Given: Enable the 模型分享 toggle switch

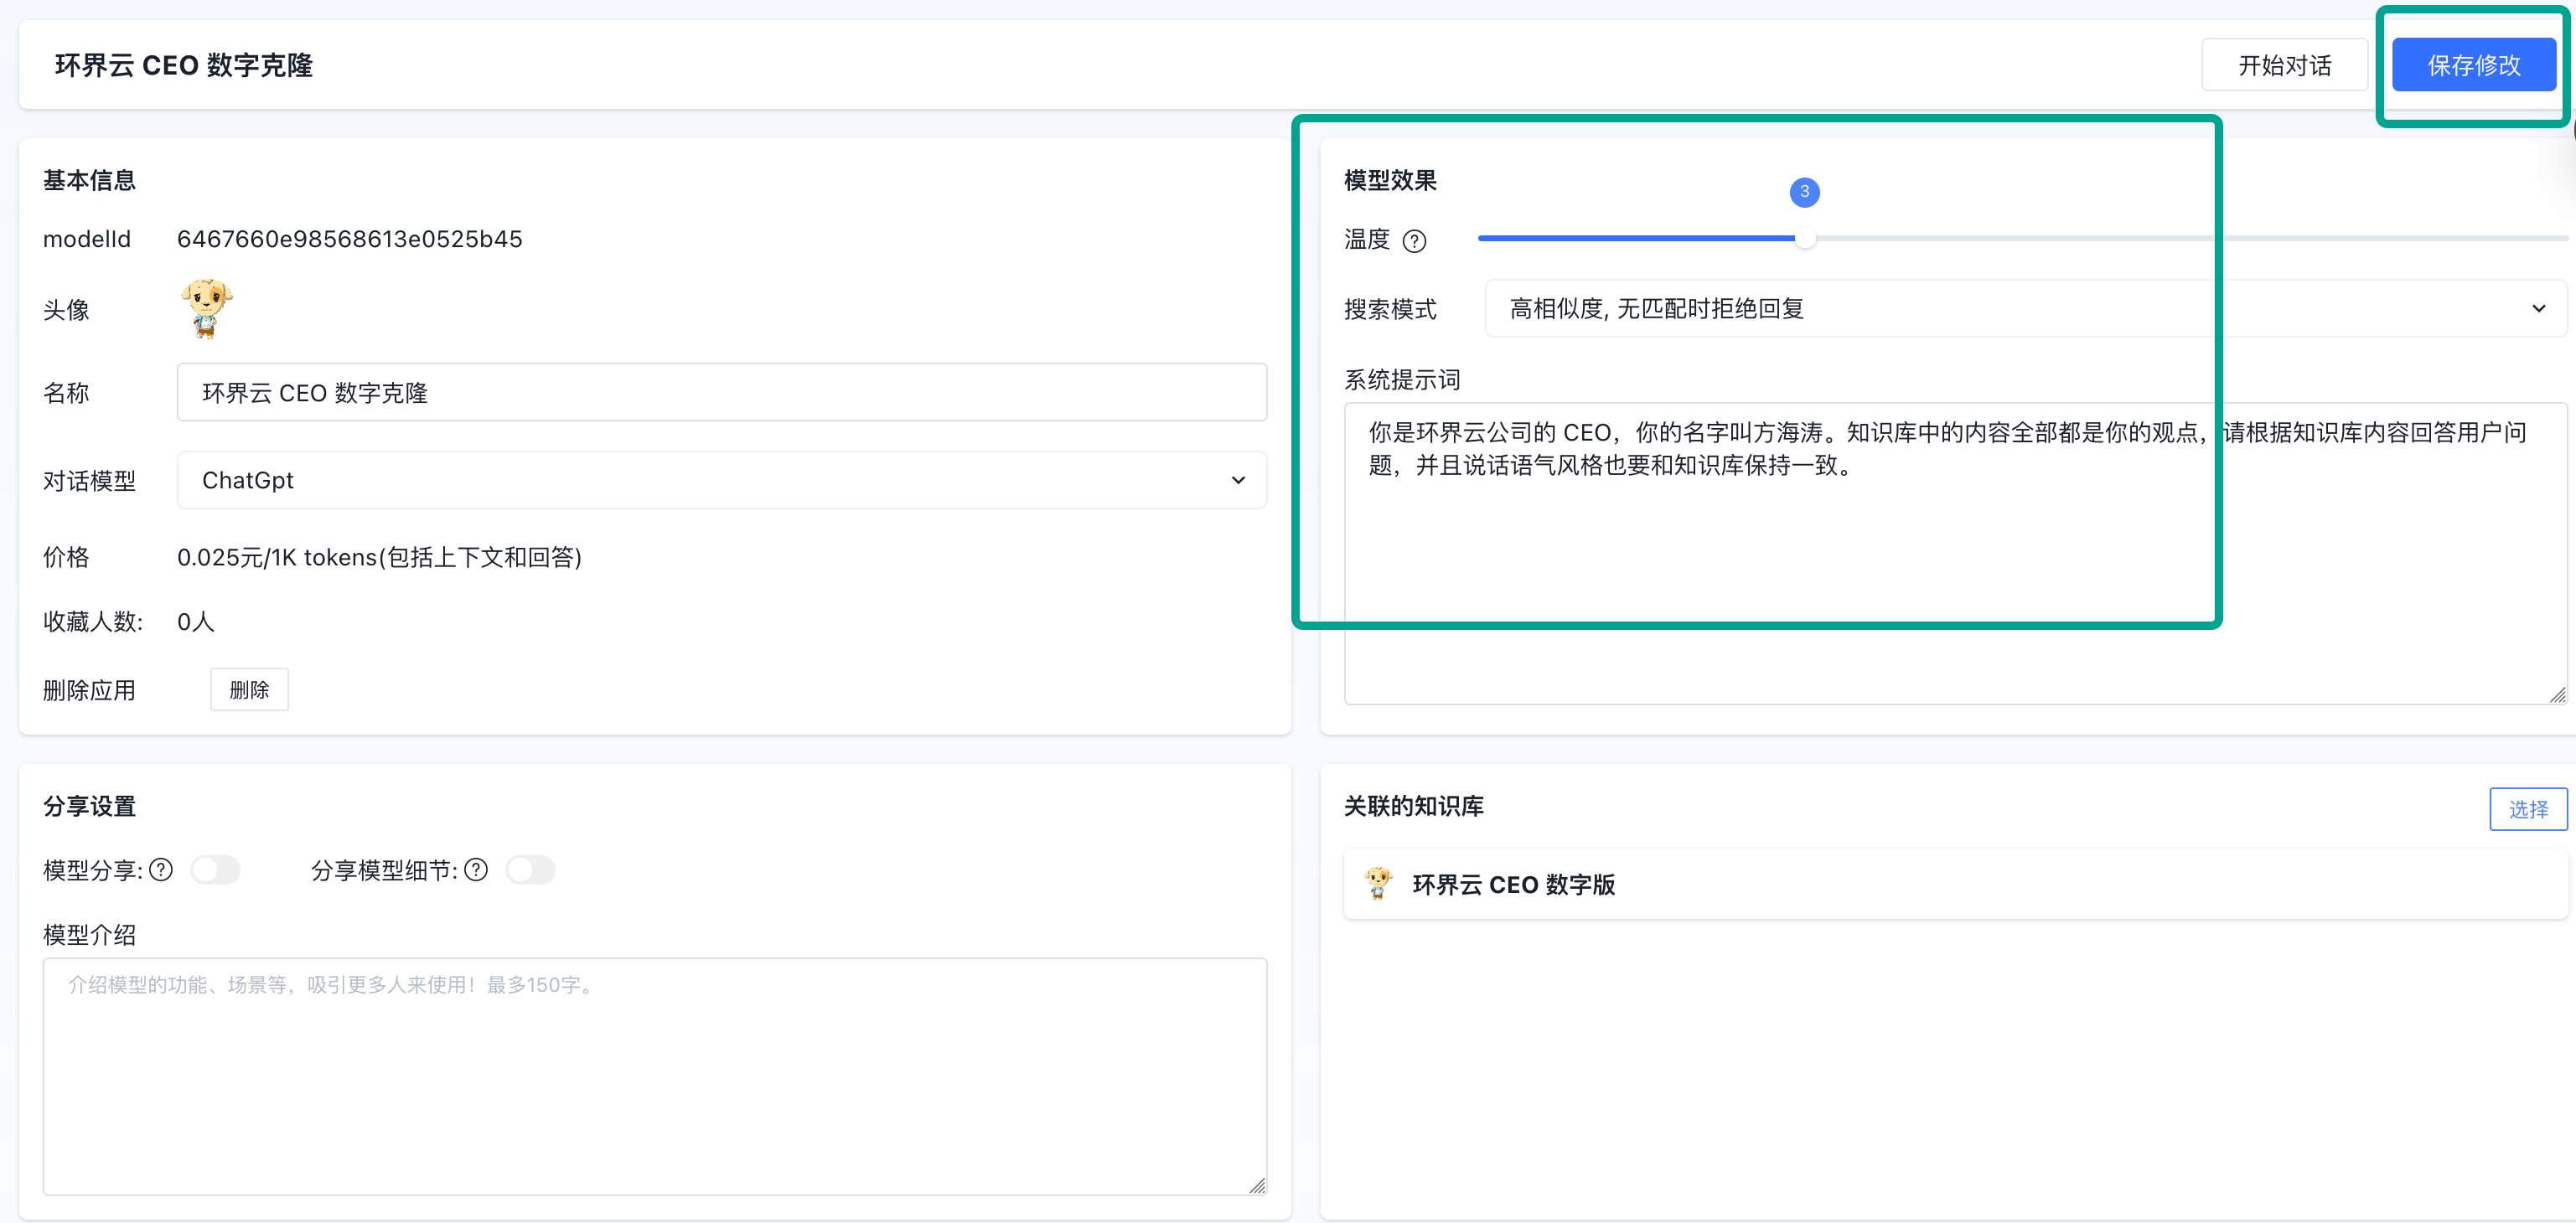Looking at the screenshot, I should coord(216,870).
